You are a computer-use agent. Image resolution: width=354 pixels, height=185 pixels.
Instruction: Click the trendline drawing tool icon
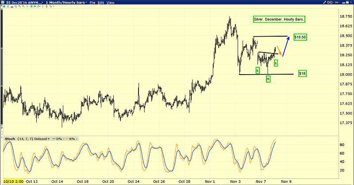(15, 6)
